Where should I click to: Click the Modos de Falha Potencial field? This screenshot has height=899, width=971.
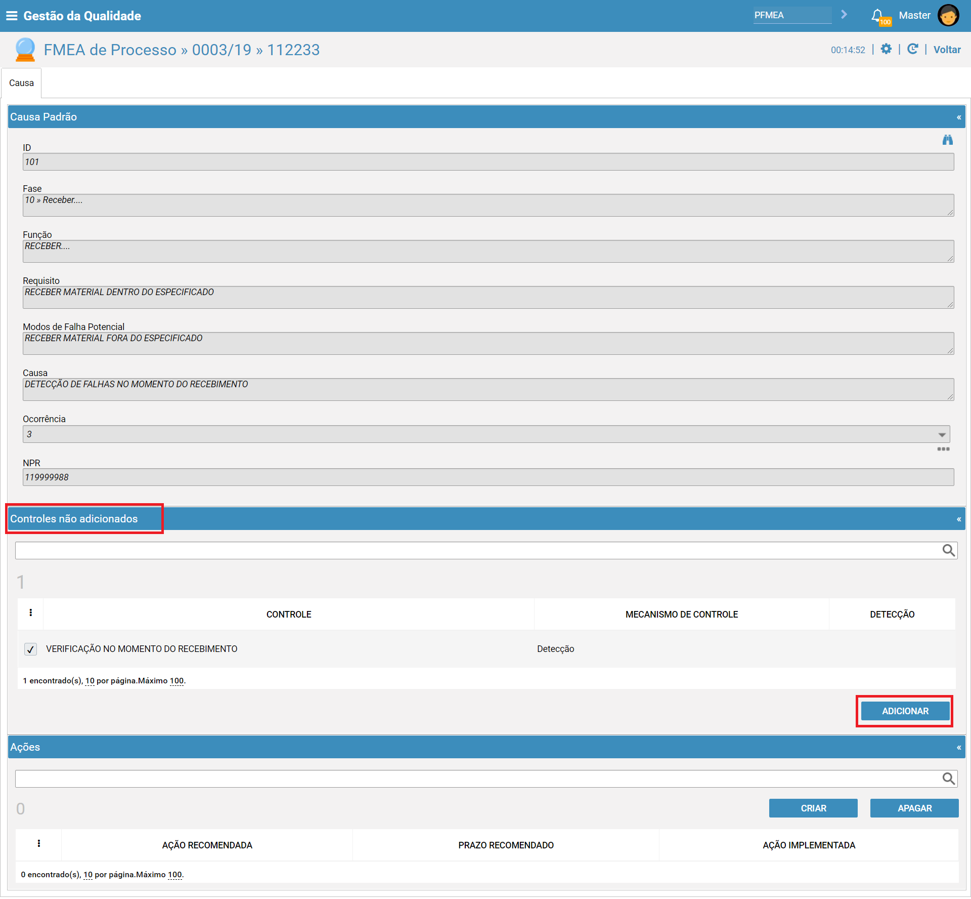tap(488, 344)
